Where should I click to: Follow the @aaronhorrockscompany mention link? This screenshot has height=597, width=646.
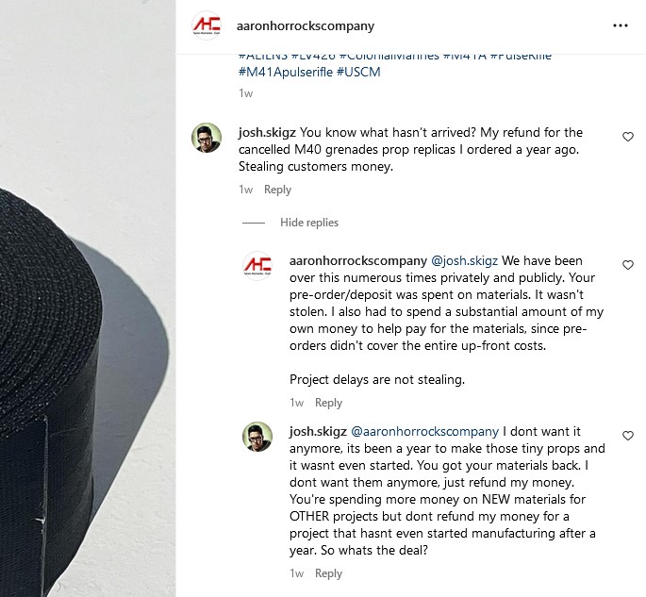(424, 431)
